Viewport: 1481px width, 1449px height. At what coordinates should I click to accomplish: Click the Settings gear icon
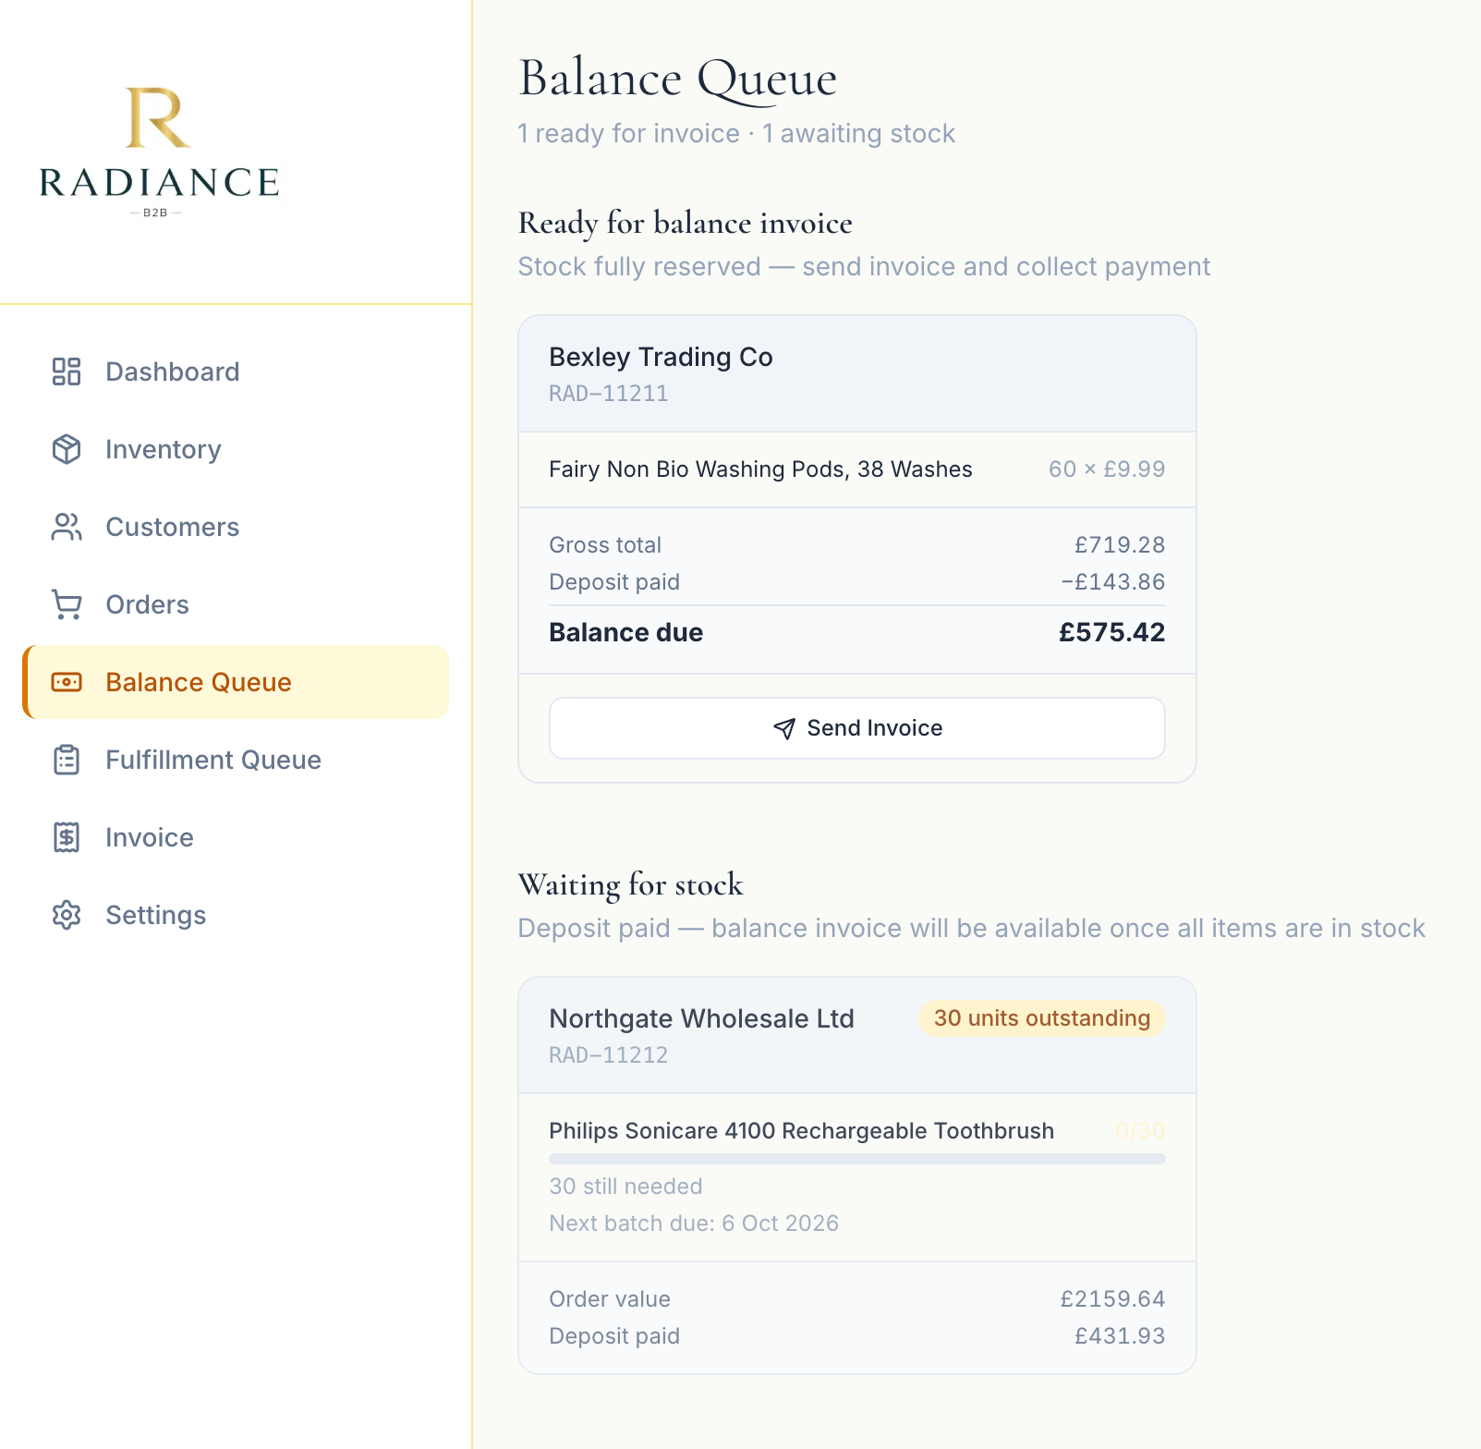click(67, 915)
